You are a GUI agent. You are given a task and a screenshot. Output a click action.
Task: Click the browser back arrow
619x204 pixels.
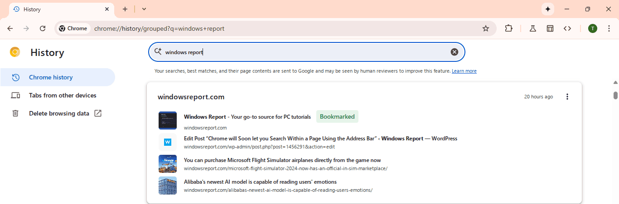coord(10,28)
